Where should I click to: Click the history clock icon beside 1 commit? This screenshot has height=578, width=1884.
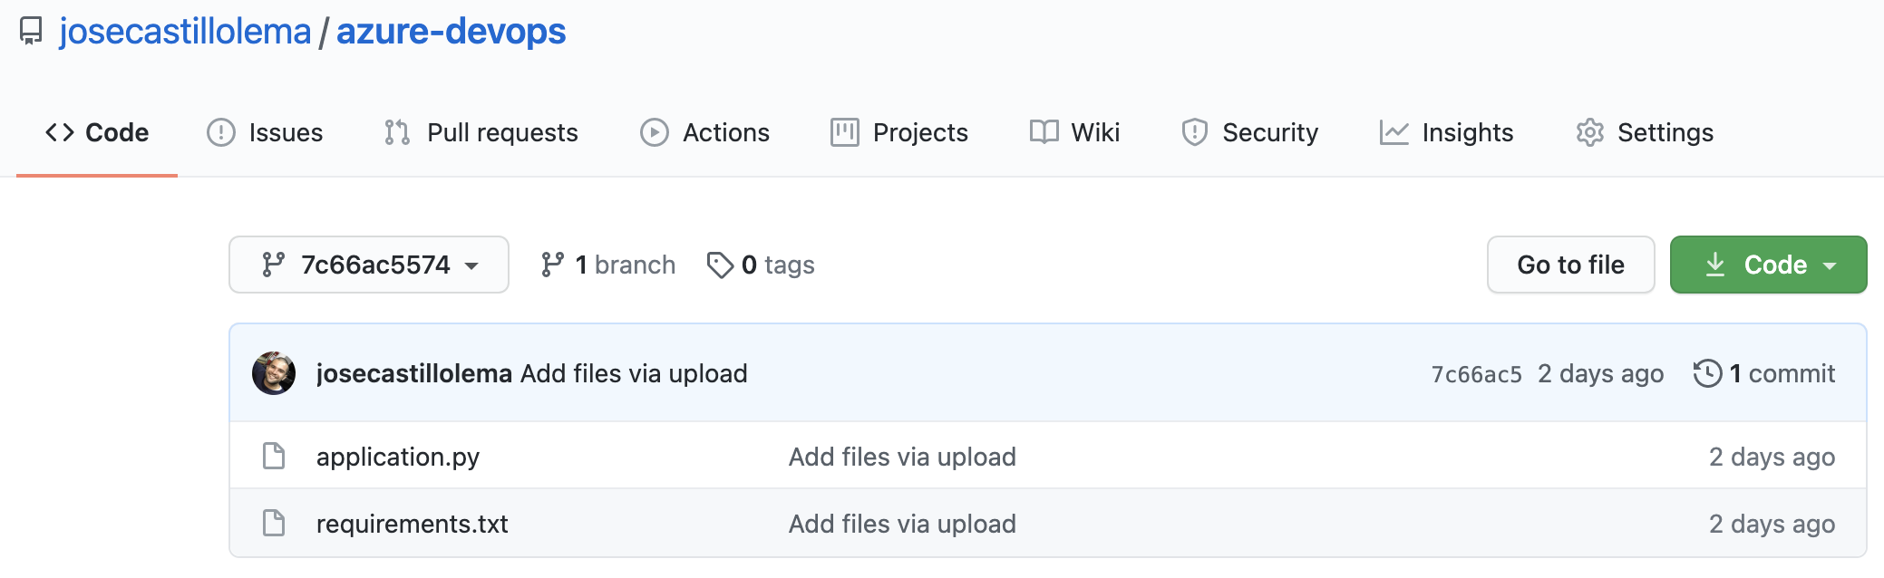coord(1708,373)
